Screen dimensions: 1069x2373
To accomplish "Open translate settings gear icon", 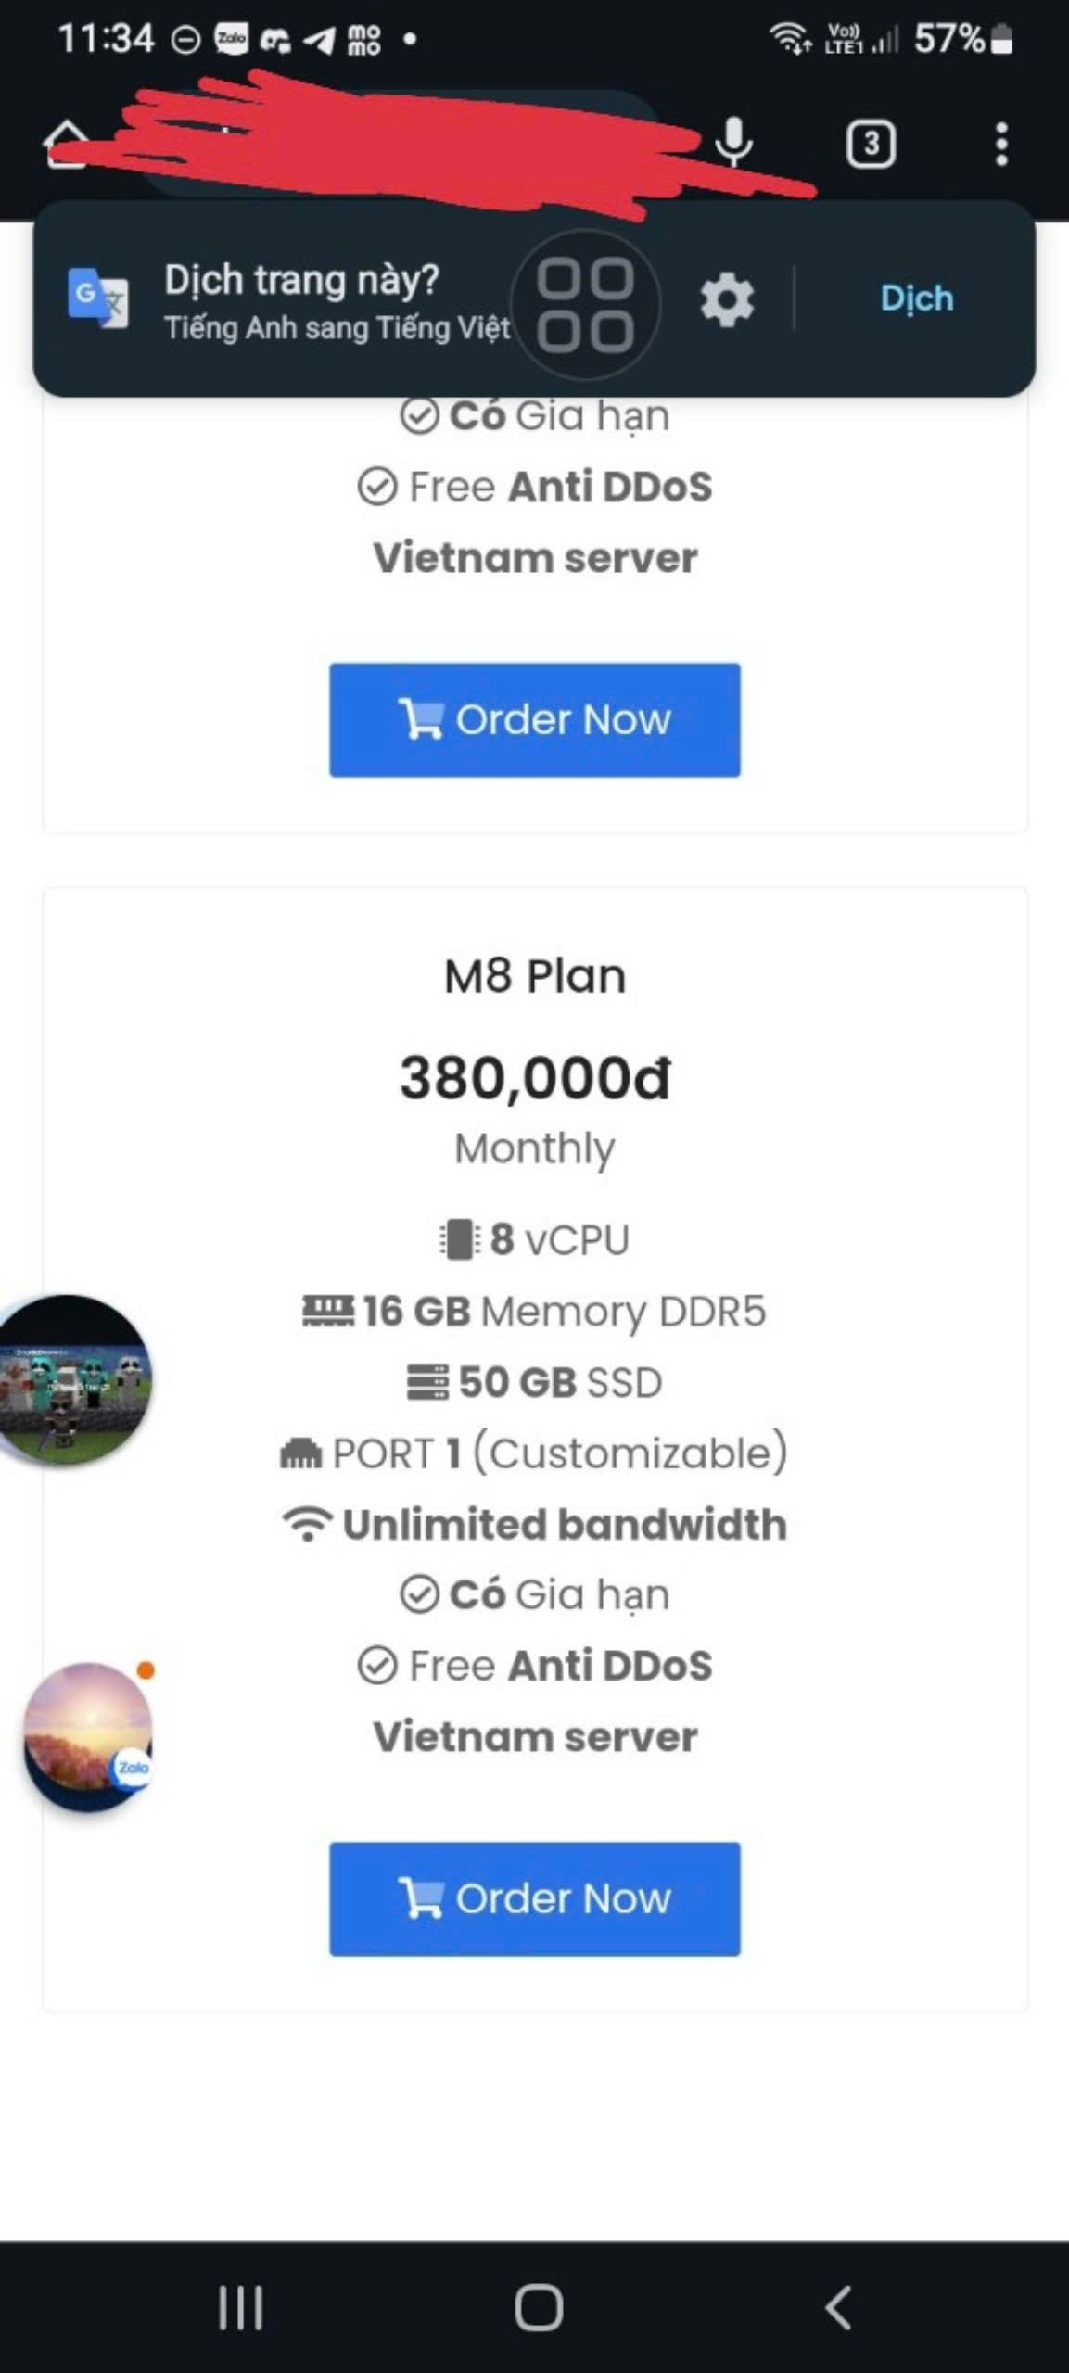I will [x=727, y=299].
